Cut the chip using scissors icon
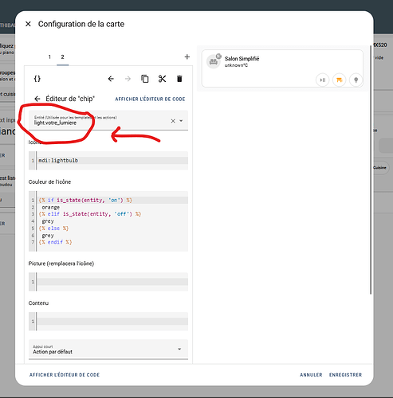This screenshot has width=393, height=398. pos(162,79)
